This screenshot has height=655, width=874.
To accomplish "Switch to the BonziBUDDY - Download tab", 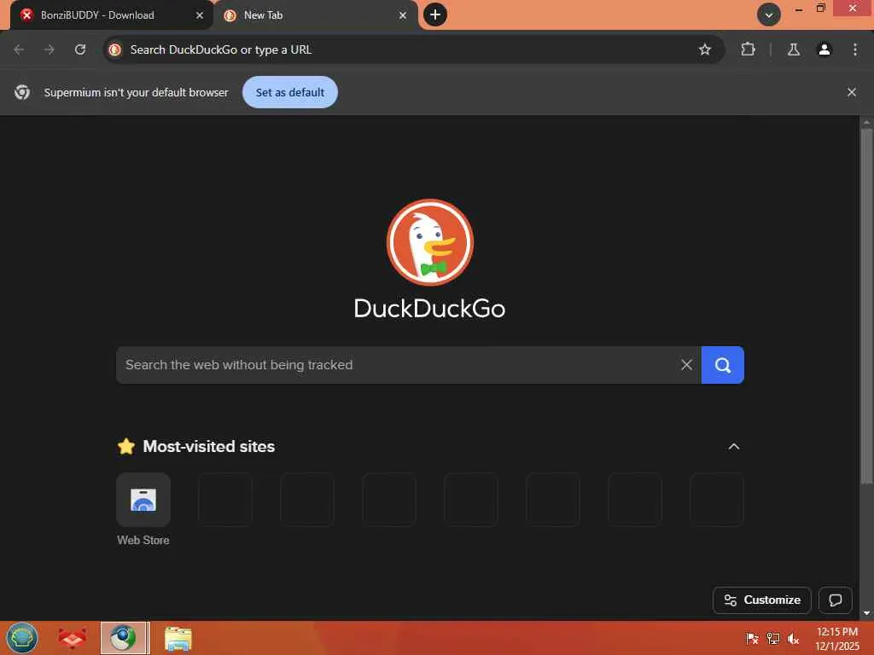I will 112,15.
